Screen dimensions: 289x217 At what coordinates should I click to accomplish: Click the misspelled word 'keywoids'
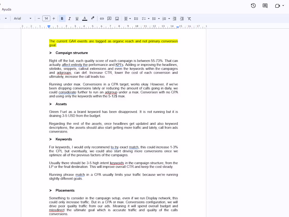click(117, 163)
